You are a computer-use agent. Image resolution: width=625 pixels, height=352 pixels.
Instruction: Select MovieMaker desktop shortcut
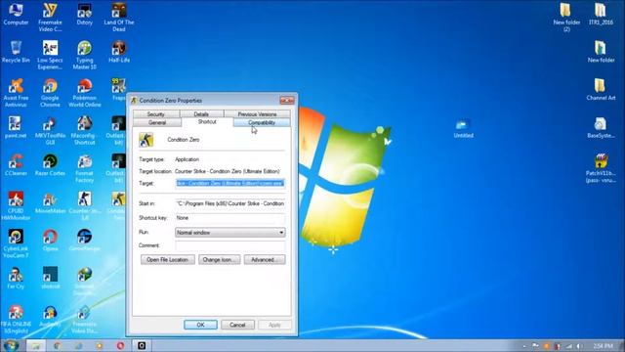tap(50, 202)
